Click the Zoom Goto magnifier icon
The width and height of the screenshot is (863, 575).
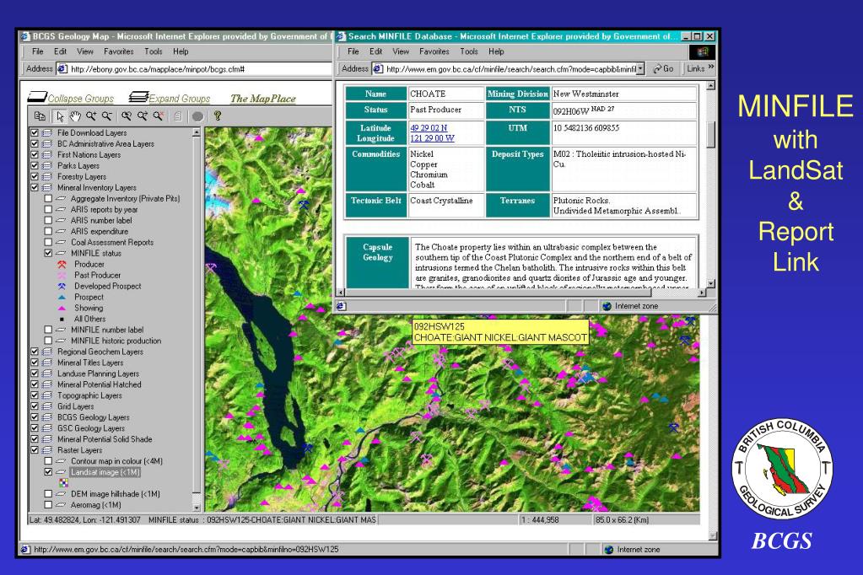tap(143, 116)
